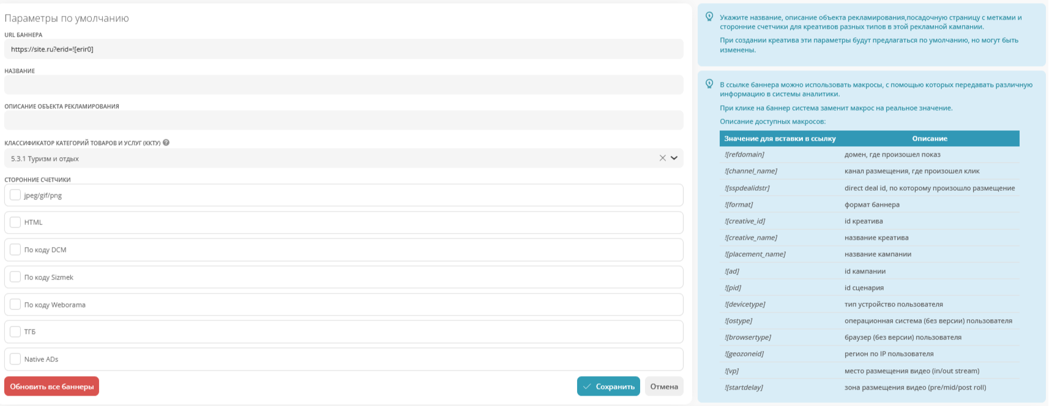1049x406 pixels.
Task: Click the ![creative_name] macro text
Action: pos(751,237)
